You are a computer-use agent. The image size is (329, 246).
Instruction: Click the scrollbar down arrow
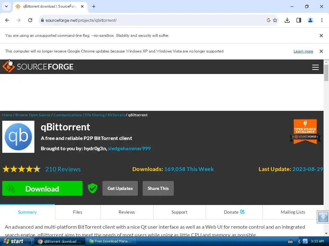point(326,234)
